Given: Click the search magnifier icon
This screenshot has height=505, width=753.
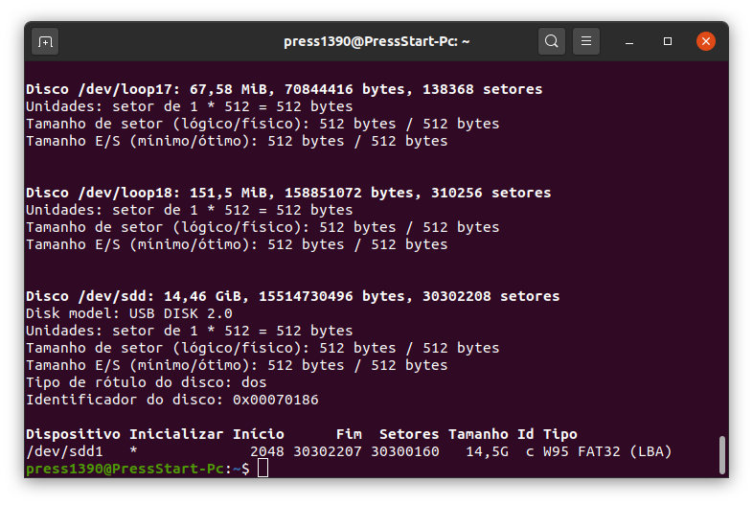Looking at the screenshot, I should point(551,42).
